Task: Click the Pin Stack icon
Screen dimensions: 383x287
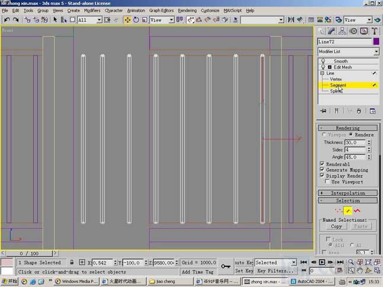Action: [323, 111]
